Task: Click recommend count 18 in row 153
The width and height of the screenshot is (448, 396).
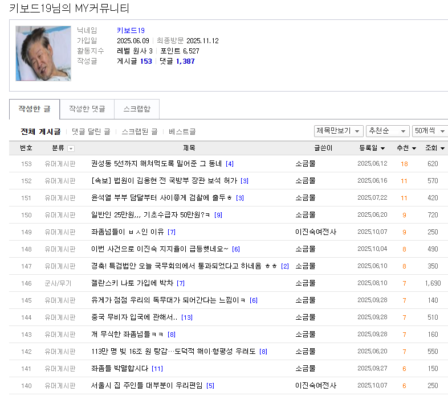Action: (x=404, y=164)
